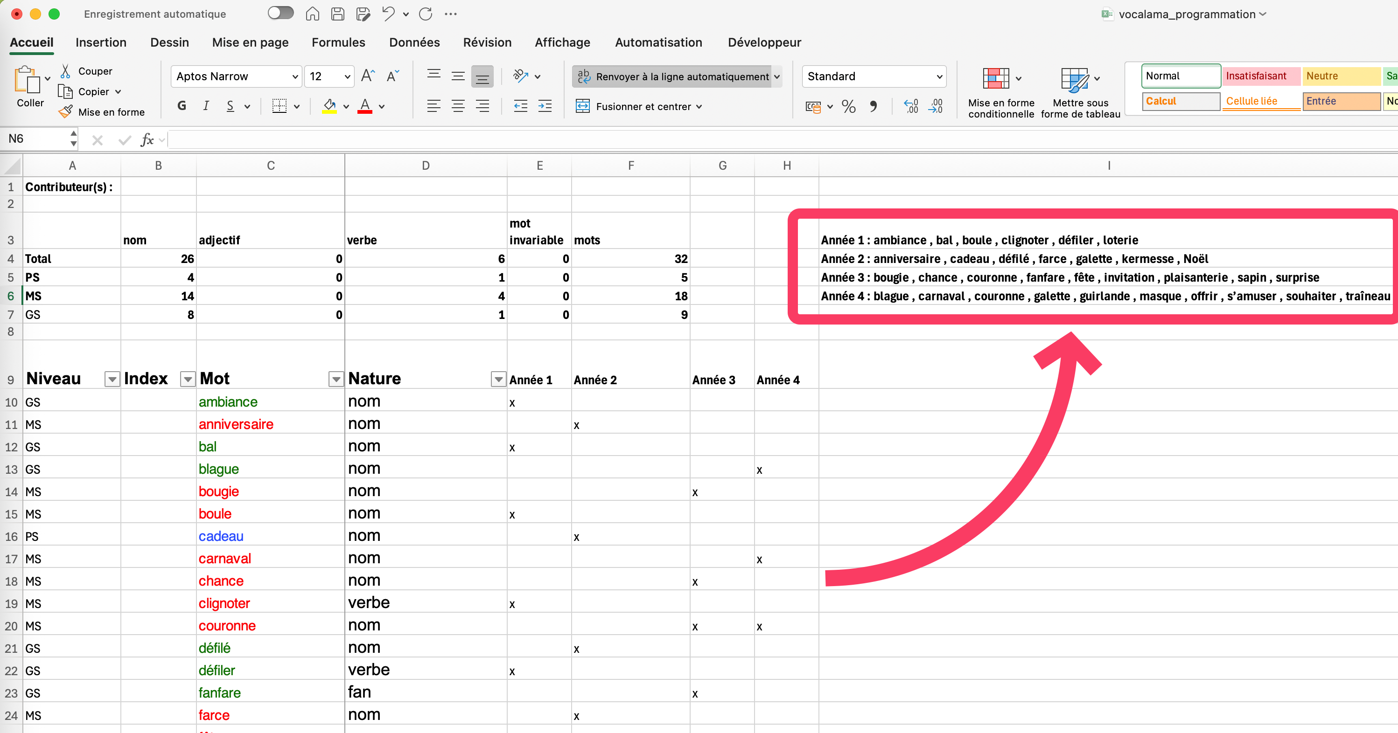This screenshot has width=1398, height=733.
Task: Apply yellow fill color bucket
Action: coord(329,106)
